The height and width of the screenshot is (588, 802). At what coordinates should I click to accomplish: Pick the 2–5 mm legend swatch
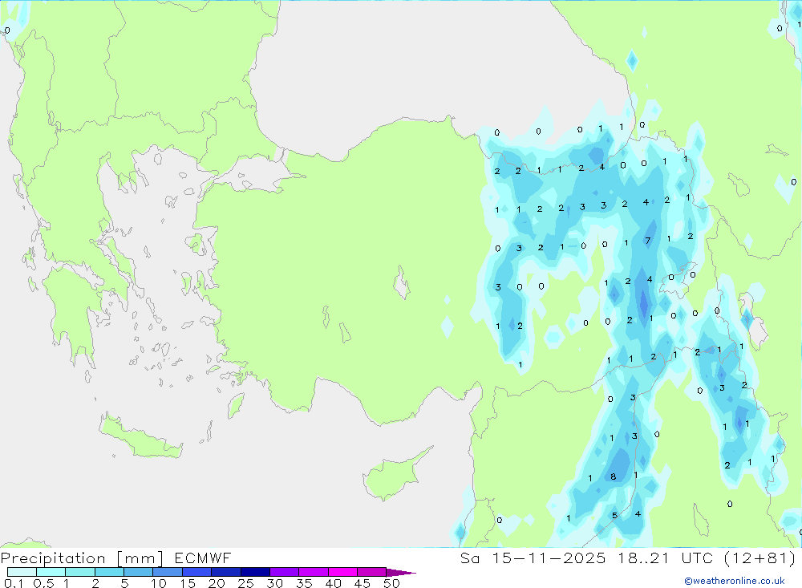[109, 572]
